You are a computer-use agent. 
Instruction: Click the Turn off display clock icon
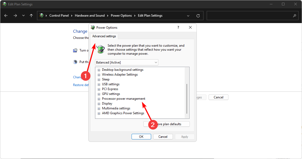75,50
